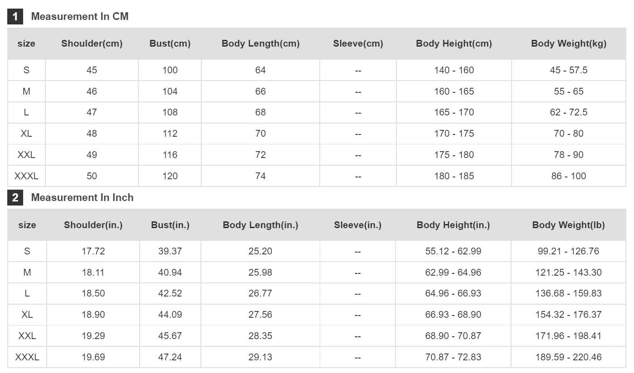Screen dimensions: 634x373
Task: Click the Sleeve(in.) column header
Action: click(357, 225)
